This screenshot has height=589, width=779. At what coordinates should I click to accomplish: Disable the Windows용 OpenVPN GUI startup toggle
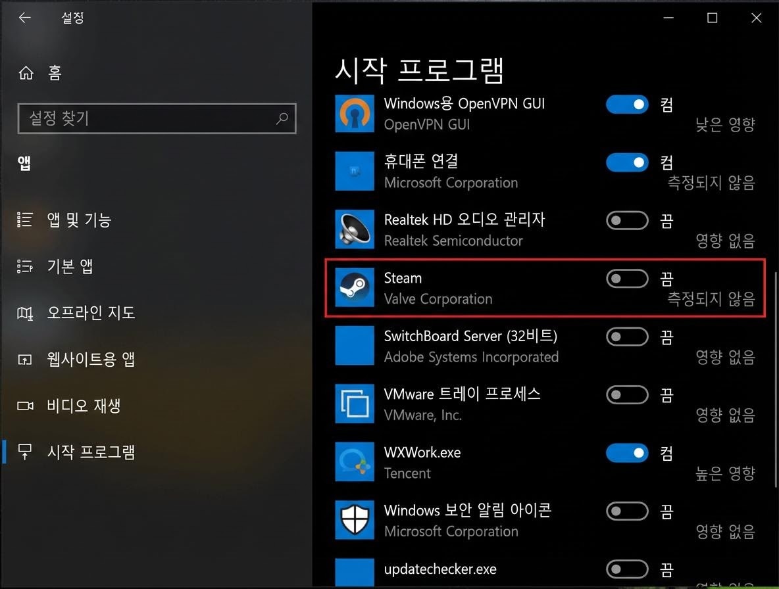[x=626, y=104]
